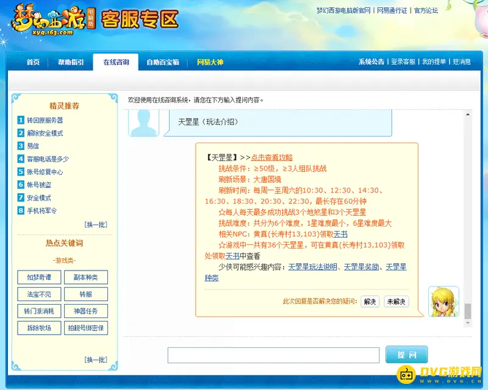Click the 法宝不见 keyword button
Screen dimensions: 488x390
pyautogui.click(x=39, y=294)
